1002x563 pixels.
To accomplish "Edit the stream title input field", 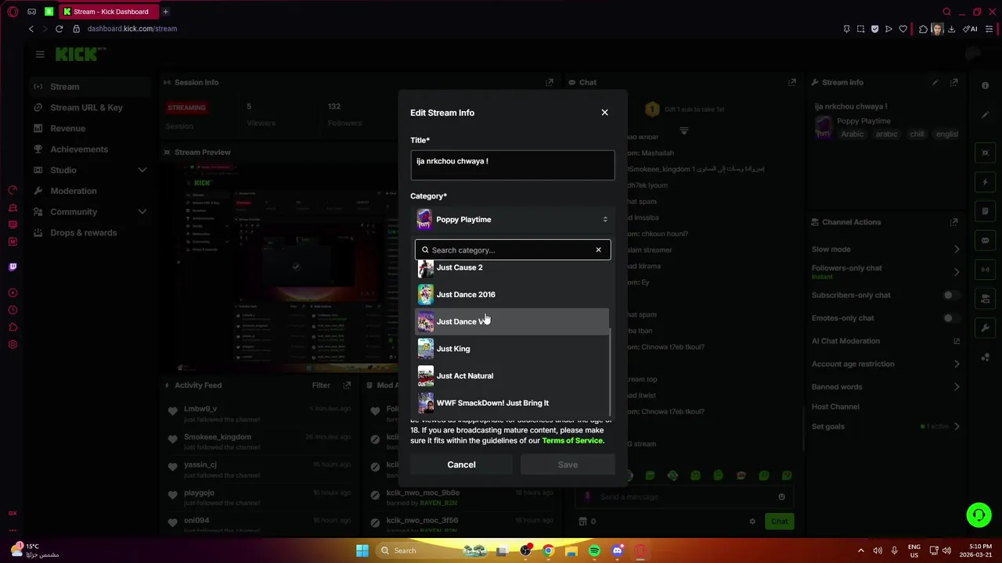I will 512,165.
